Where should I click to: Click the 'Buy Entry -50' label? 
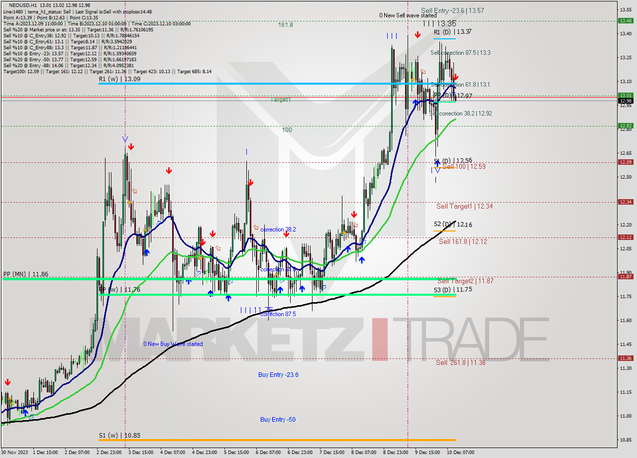pos(278,419)
